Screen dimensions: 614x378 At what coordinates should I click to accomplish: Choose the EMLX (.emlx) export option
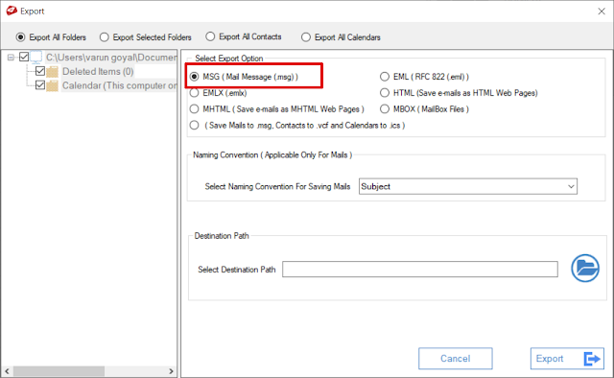(194, 93)
